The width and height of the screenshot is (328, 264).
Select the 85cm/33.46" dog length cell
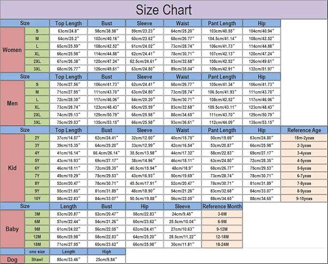pos(69,260)
